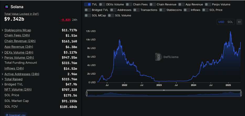Turn on the Transactions toggle
The height and width of the screenshot is (116, 245).
coord(136,10)
